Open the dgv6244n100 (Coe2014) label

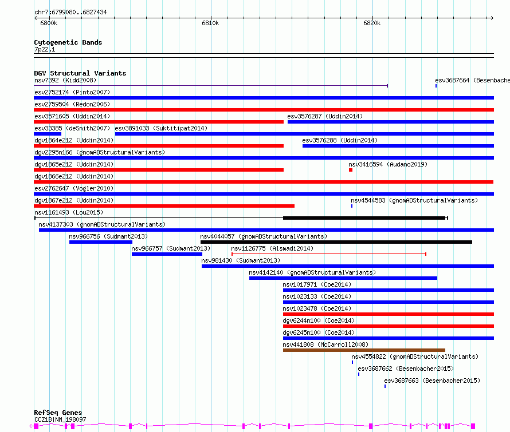coord(319,320)
